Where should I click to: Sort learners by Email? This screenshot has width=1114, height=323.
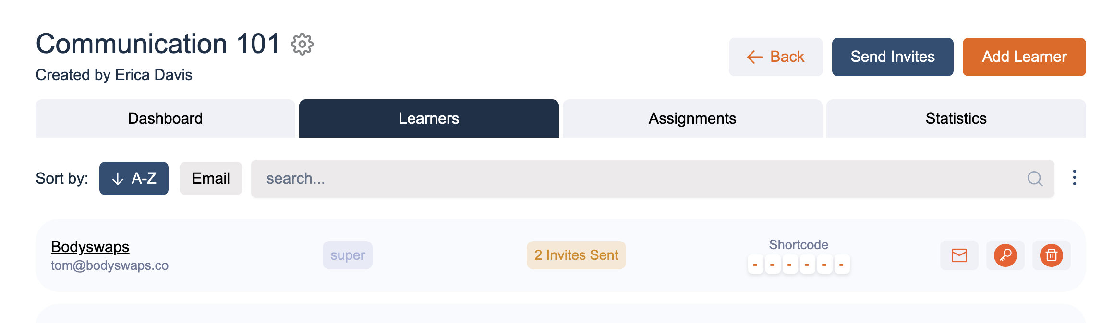pyautogui.click(x=211, y=178)
